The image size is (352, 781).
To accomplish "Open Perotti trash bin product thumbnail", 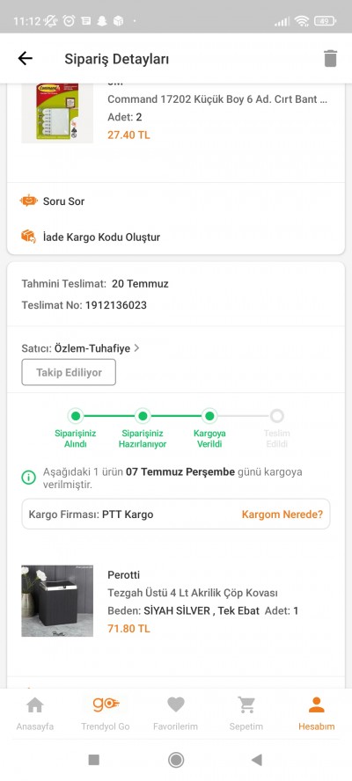I will click(57, 601).
